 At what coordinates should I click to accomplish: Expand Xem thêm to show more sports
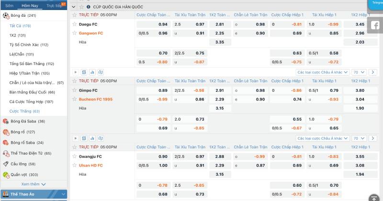coord(34,184)
